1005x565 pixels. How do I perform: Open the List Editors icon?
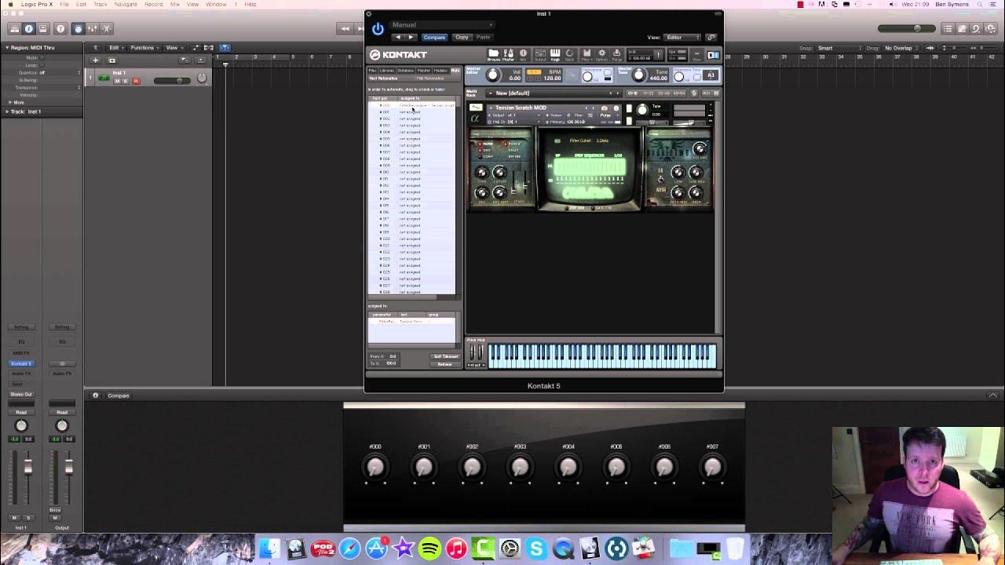[x=948, y=29]
